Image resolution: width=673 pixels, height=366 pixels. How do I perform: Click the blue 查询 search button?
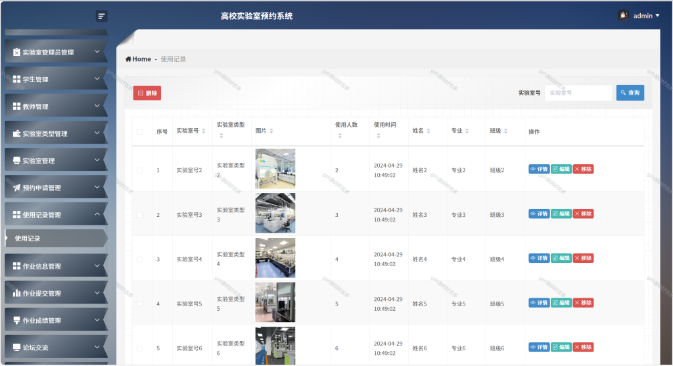pos(630,93)
